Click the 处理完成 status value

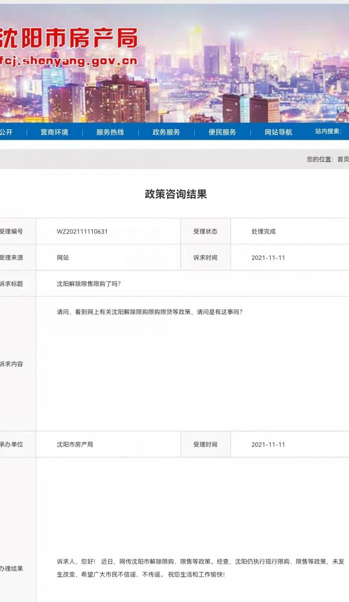(263, 232)
